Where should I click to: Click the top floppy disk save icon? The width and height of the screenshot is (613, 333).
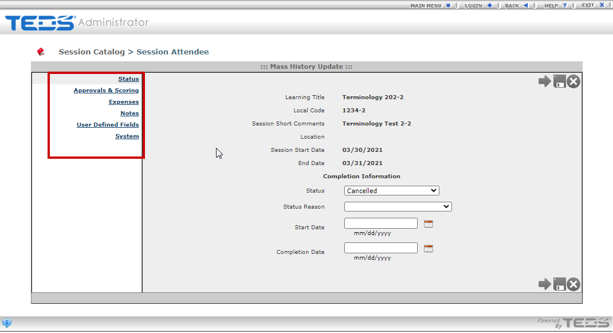pos(559,81)
